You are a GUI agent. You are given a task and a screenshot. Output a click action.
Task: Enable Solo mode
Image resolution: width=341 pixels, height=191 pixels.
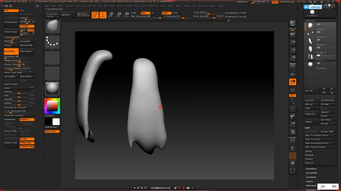coord(293,164)
